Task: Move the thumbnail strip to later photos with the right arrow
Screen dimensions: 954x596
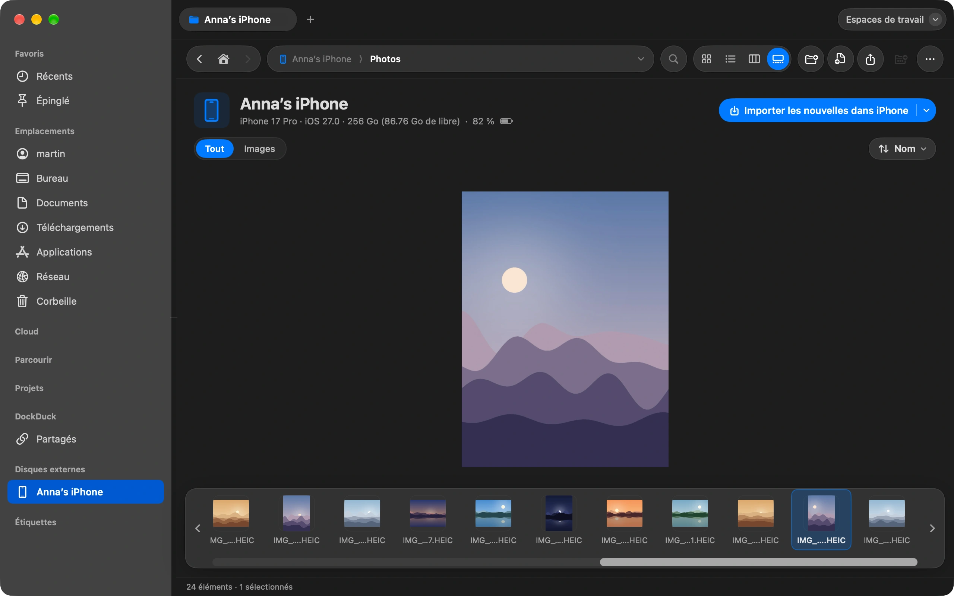Action: tap(932, 528)
